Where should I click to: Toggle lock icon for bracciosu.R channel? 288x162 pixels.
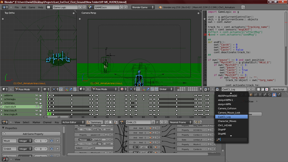click(x=40, y=111)
